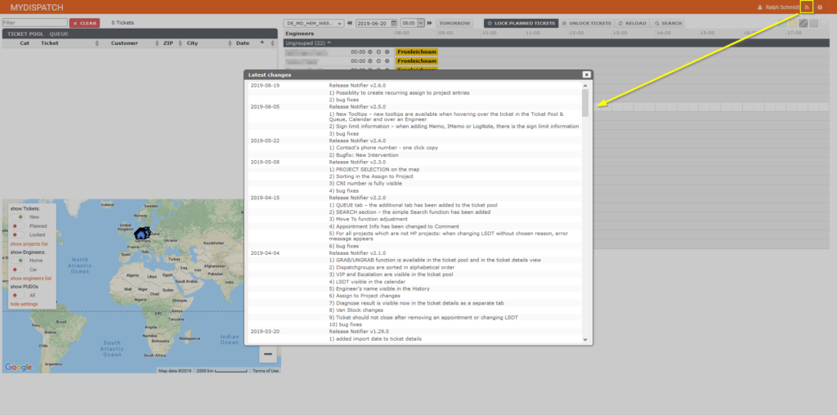The image size is (837, 415).
Task: Click UNLOCK TICKETS button
Action: point(587,24)
